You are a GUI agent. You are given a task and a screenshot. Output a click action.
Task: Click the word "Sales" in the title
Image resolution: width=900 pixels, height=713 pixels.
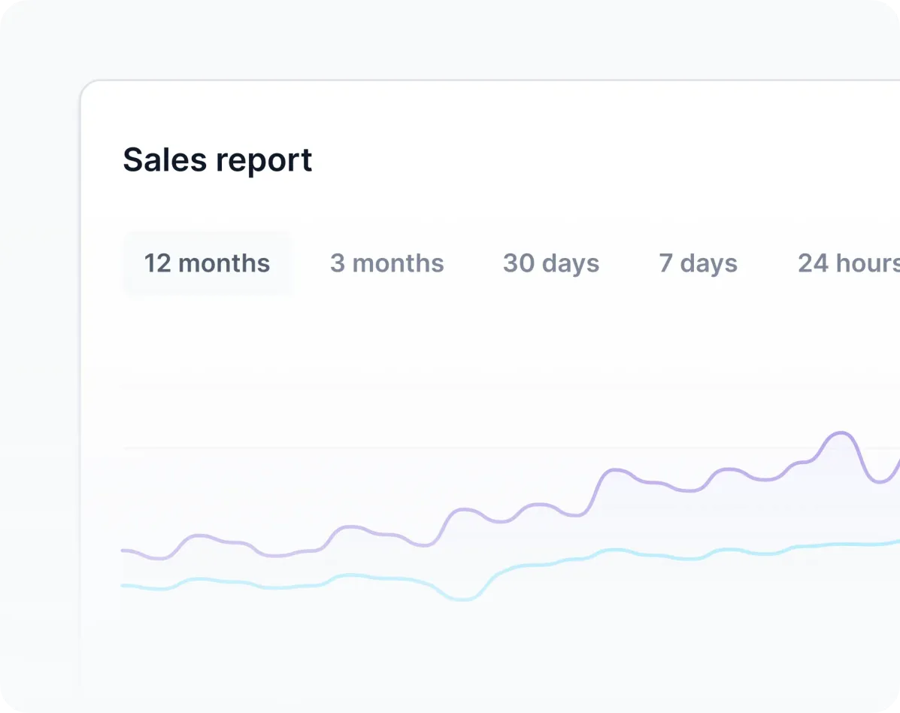click(x=164, y=160)
